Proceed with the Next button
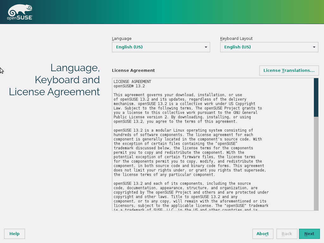The image size is (324, 243). [x=309, y=234]
